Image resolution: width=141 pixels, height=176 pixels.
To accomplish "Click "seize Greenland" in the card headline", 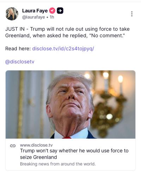I will tap(38, 157).
